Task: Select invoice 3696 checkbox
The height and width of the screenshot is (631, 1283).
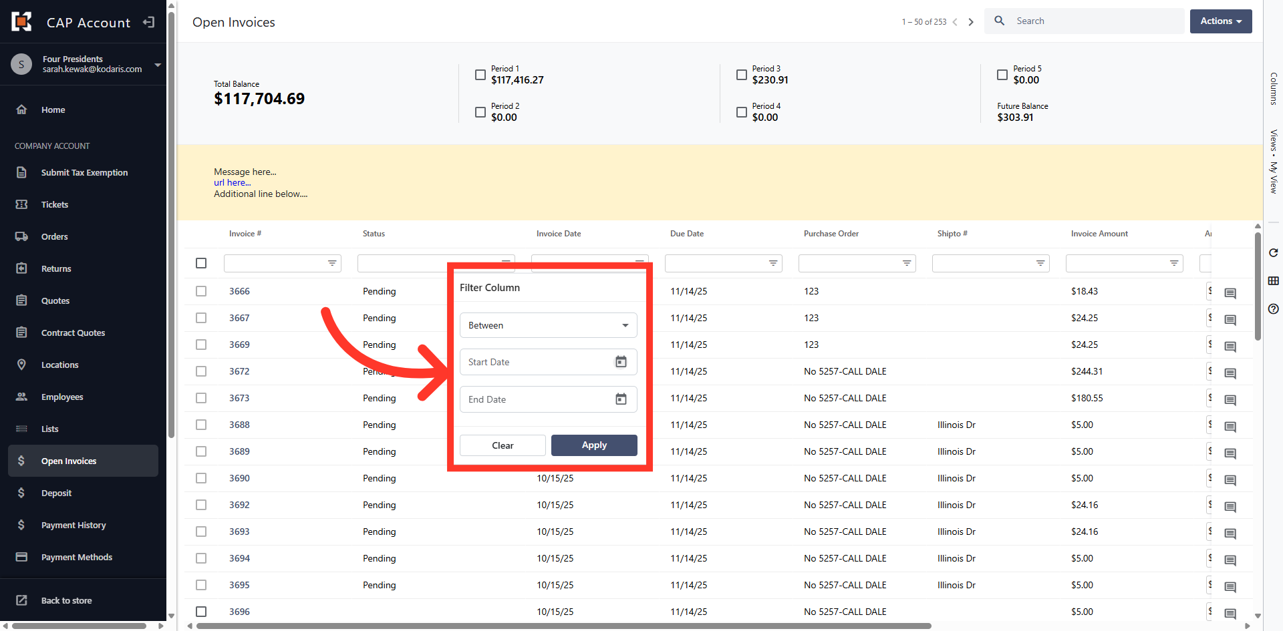Action: [x=201, y=612]
